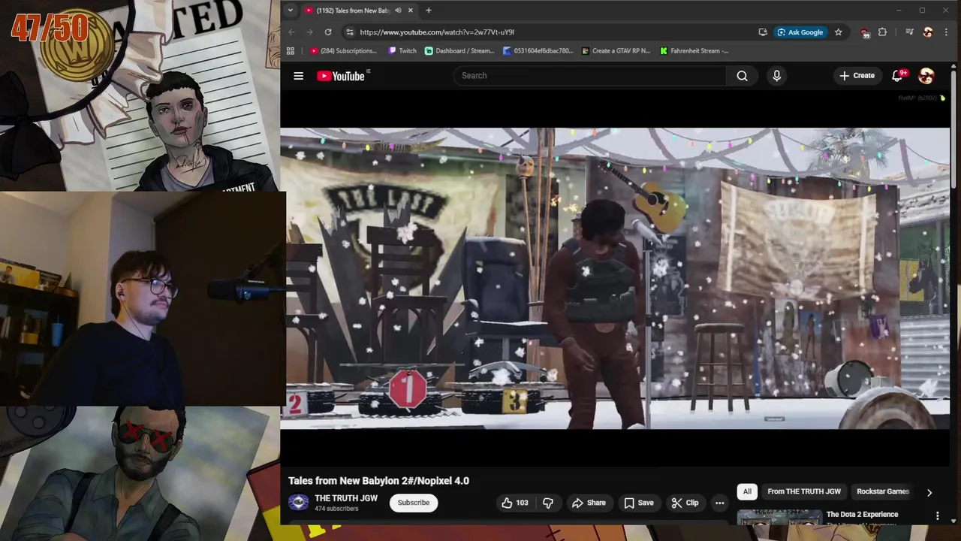Image resolution: width=961 pixels, height=541 pixels.
Task: Open the Dashboard / Stream bookmark
Action: coord(459,51)
